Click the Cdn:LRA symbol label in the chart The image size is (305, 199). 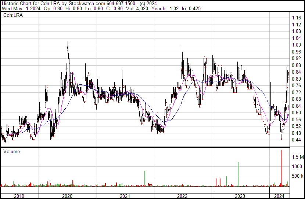[x=13, y=15]
